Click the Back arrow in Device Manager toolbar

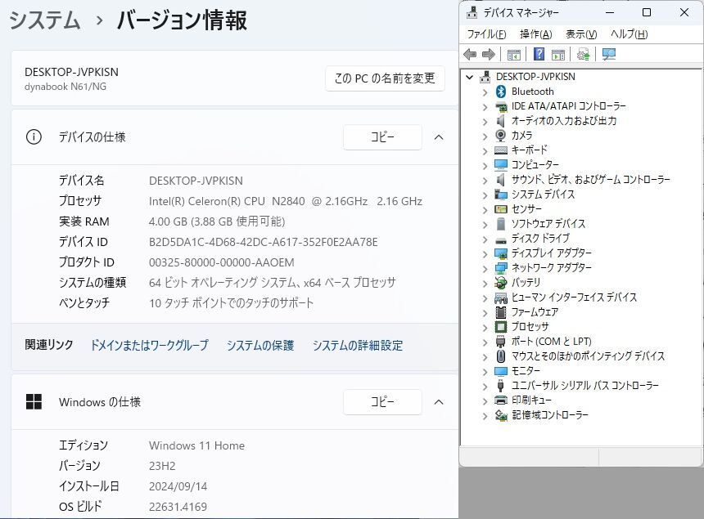pos(470,55)
